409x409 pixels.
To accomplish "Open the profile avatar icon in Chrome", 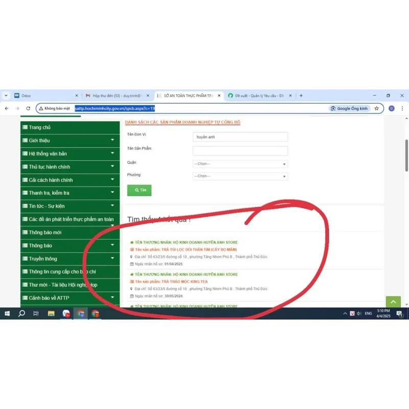I will pyautogui.click(x=391, y=108).
